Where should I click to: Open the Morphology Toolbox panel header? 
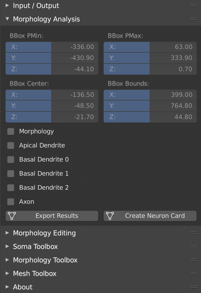coord(45,260)
